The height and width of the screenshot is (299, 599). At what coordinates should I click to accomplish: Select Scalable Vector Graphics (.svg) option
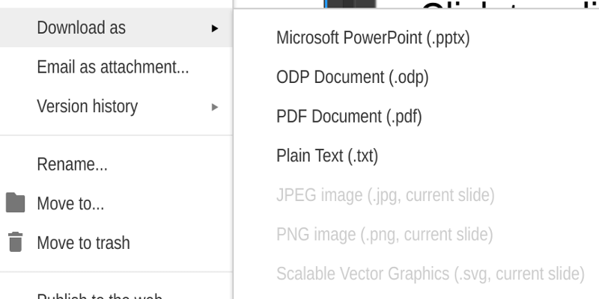click(430, 274)
